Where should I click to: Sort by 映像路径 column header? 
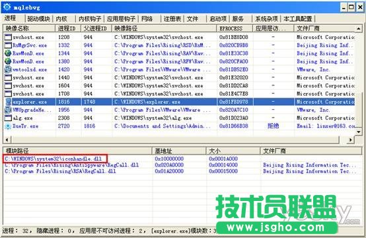point(165,28)
